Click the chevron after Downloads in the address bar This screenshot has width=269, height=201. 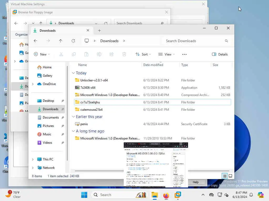(x=124, y=41)
